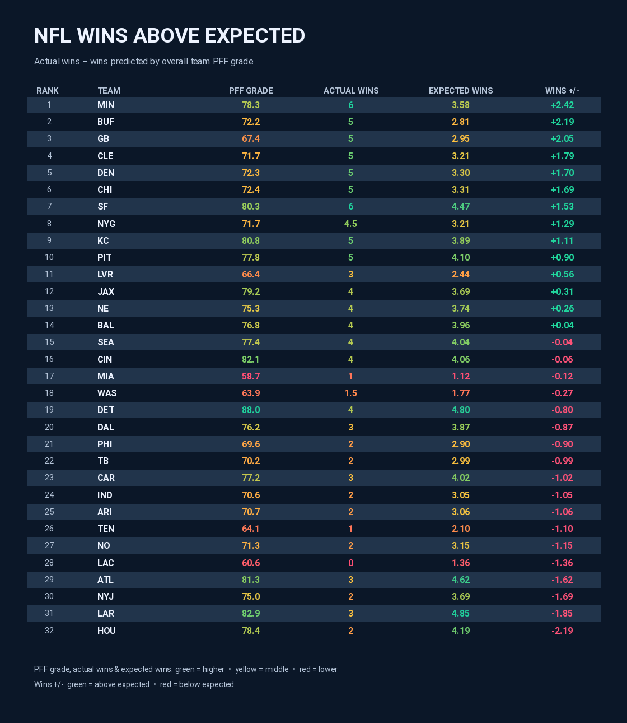Click the +2.42 wins value

click(562, 105)
